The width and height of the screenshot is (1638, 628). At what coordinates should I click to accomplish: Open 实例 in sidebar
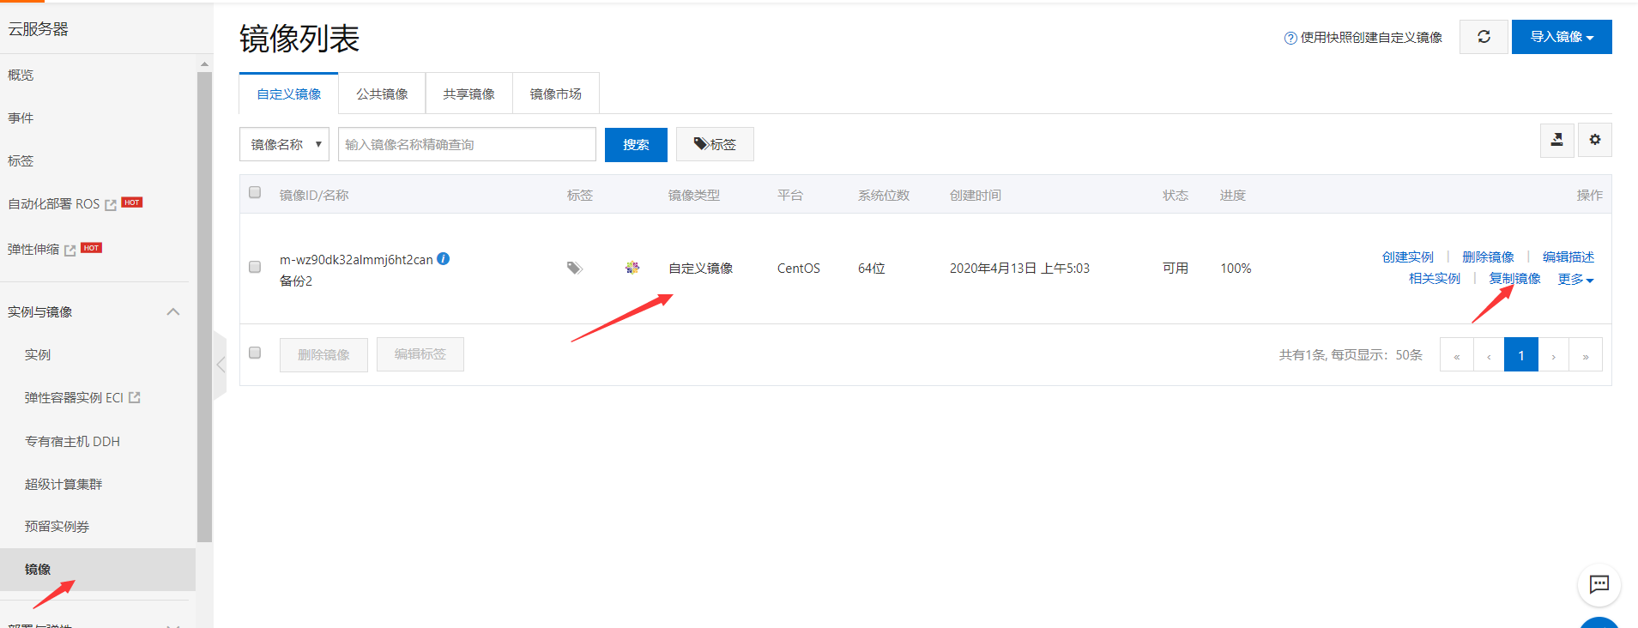[38, 354]
